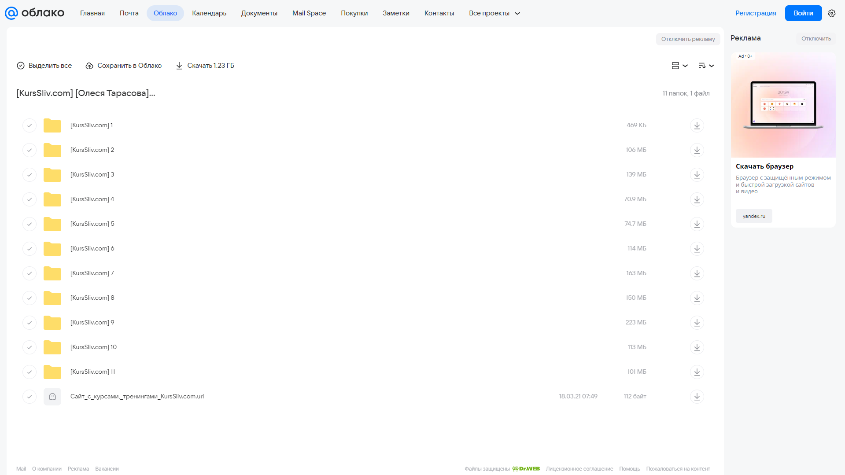
Task: Click the Отключить рекламу button
Action: [x=688, y=39]
